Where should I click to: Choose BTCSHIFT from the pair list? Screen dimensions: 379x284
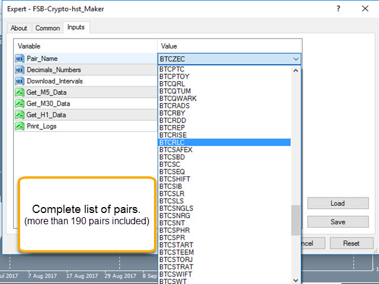224,179
